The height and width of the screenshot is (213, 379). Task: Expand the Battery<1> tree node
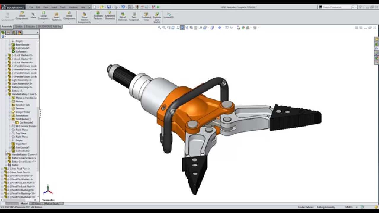click(x=6, y=91)
